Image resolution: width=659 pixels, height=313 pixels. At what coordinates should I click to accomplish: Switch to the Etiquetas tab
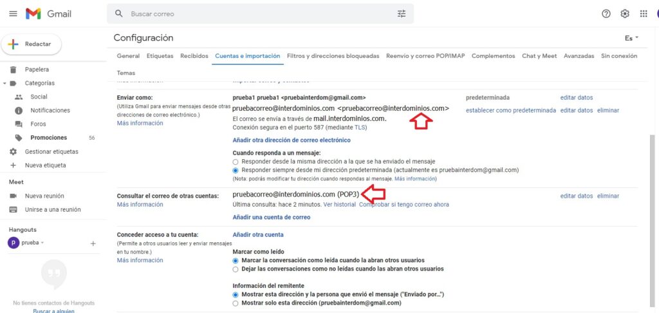tap(160, 56)
